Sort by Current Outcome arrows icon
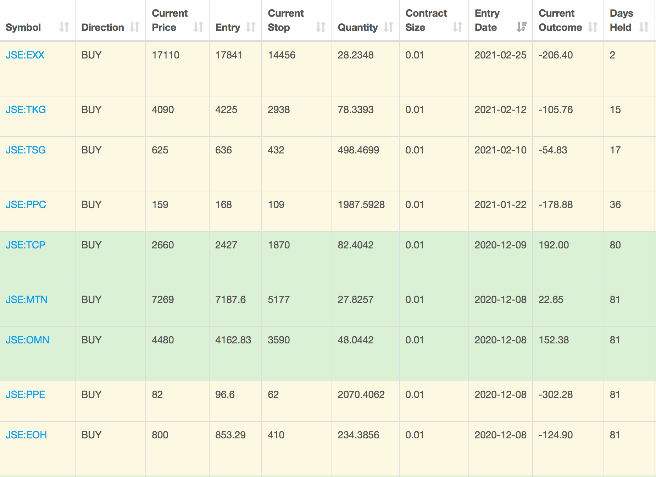Viewport: 656px width, 477px height. (x=593, y=27)
